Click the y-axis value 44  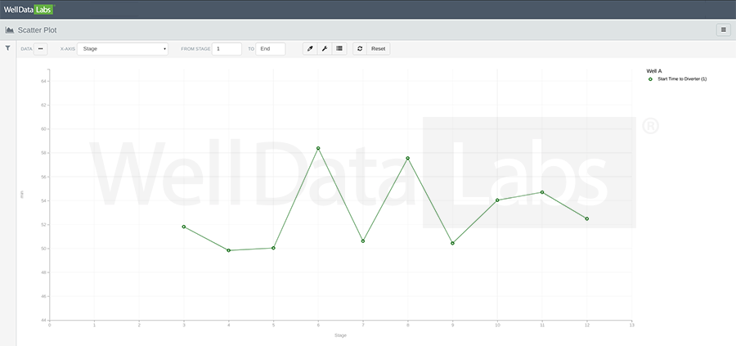point(43,321)
